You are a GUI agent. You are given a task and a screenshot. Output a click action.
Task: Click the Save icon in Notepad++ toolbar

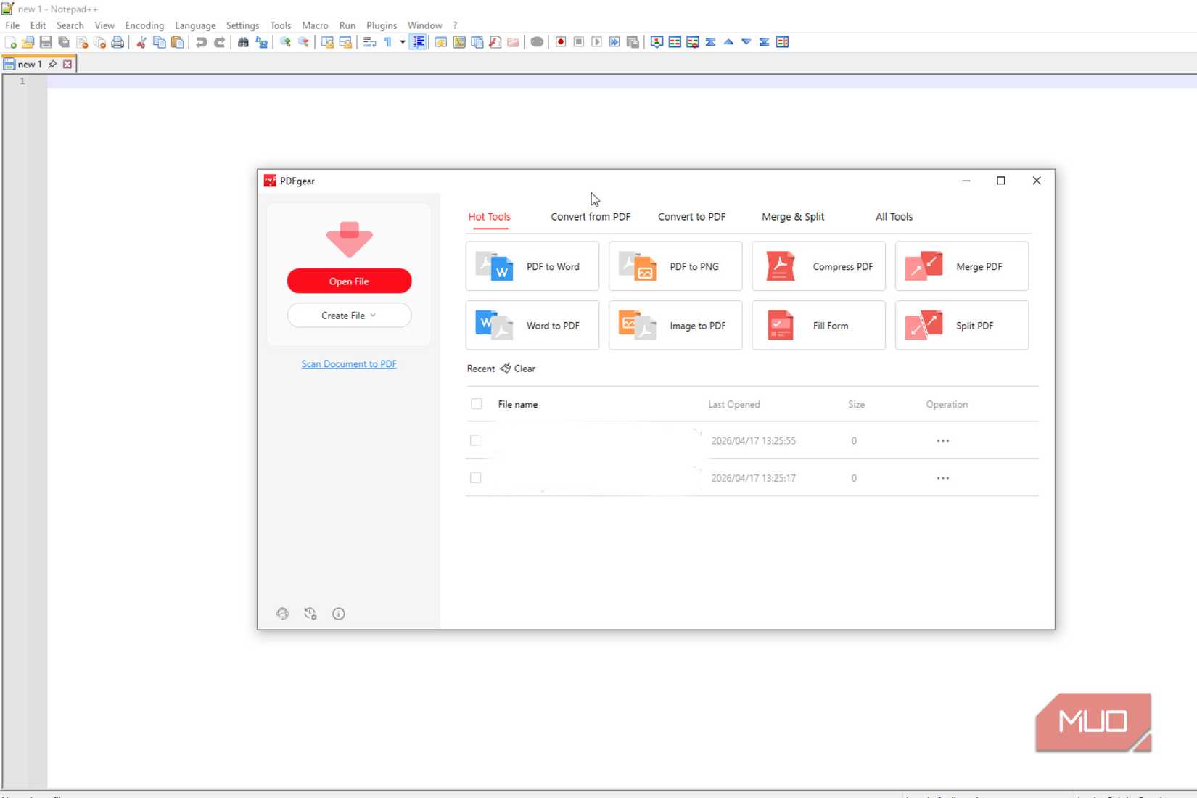(46, 42)
